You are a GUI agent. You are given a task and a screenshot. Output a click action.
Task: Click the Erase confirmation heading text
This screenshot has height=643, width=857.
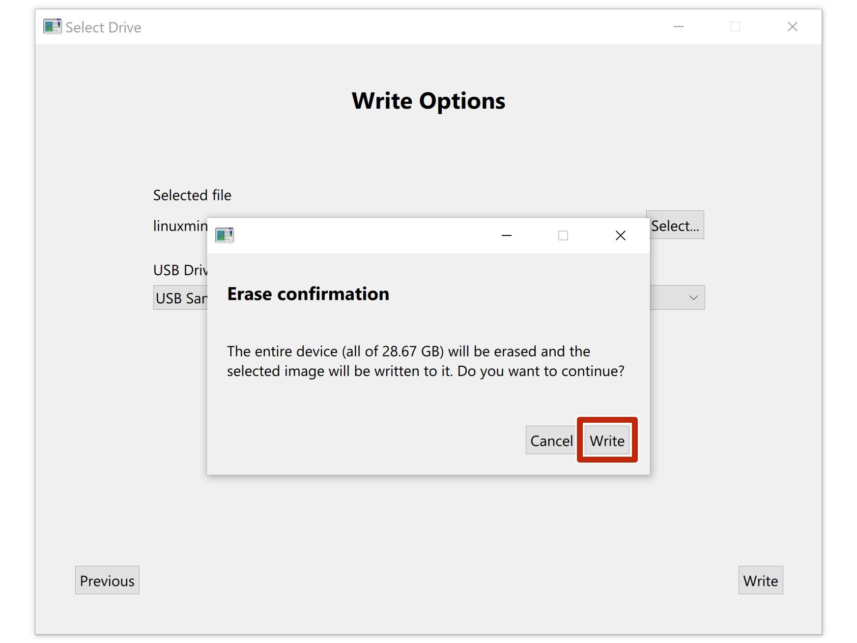click(308, 294)
